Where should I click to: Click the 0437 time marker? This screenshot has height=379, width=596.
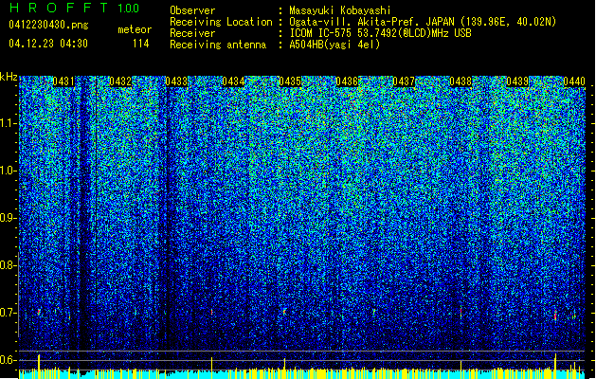point(404,81)
